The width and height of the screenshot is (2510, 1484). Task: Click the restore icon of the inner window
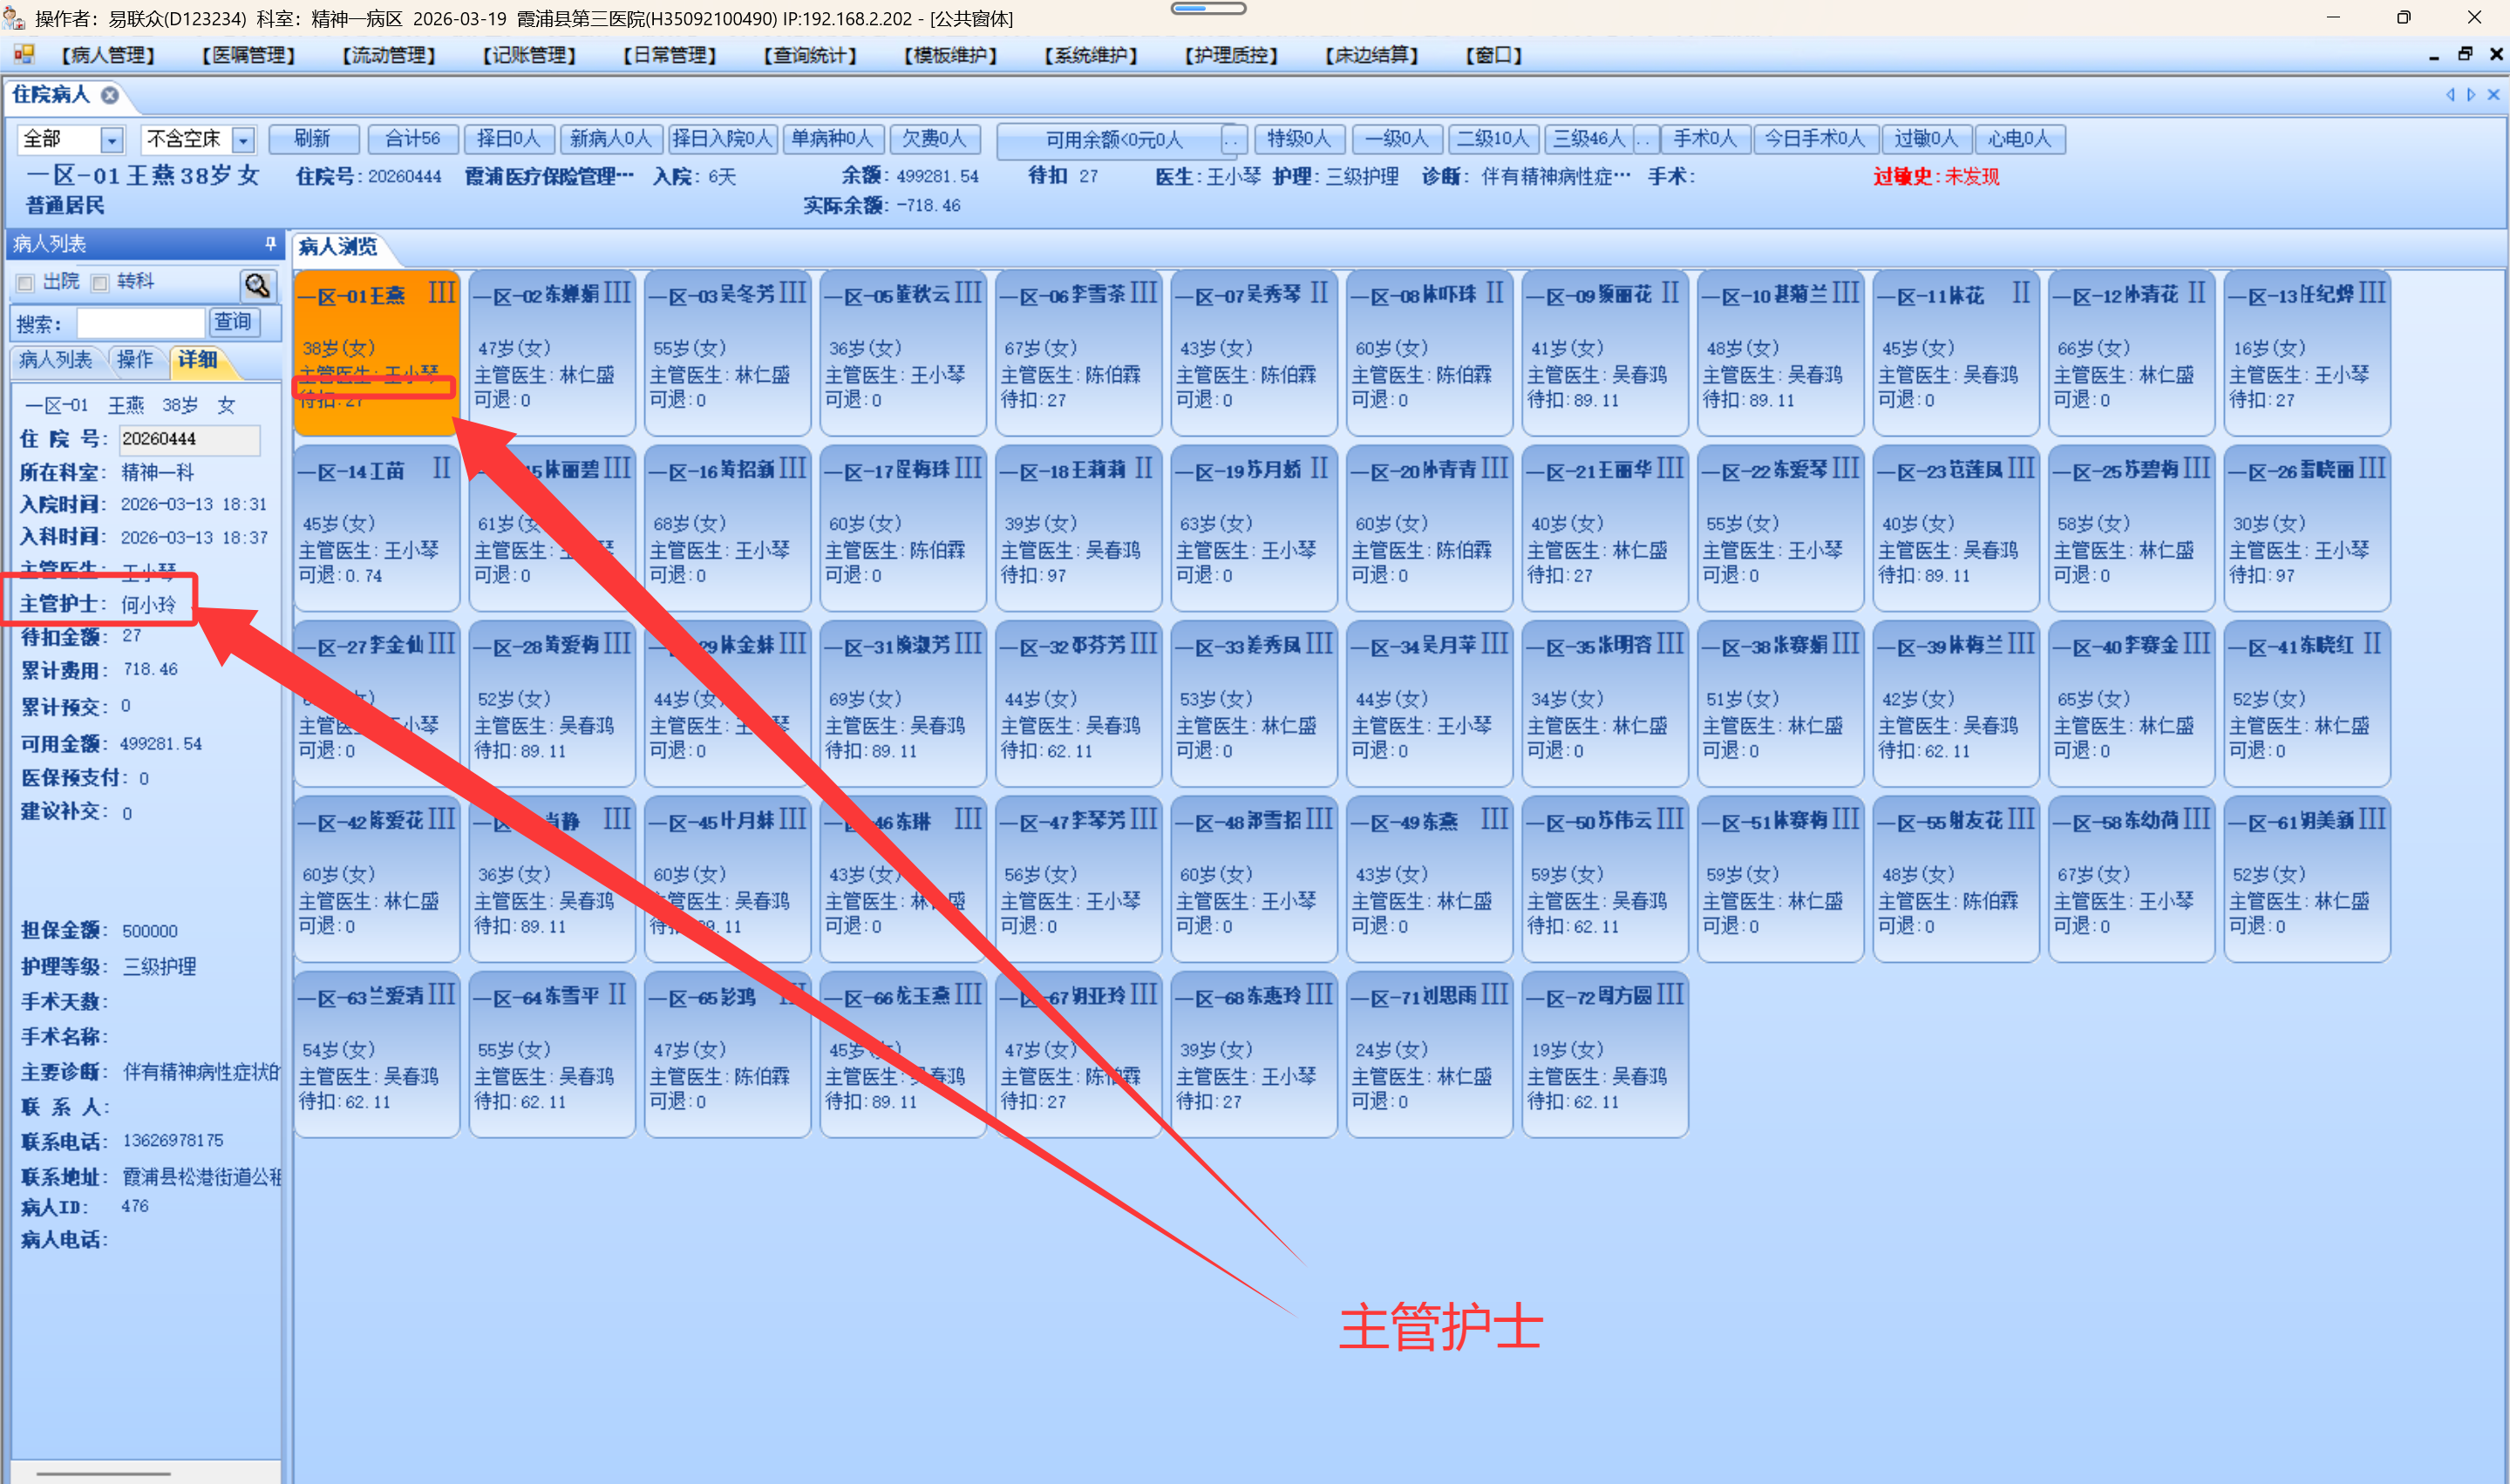point(2465,55)
